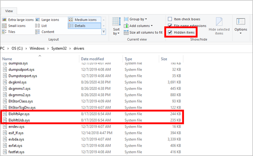Open the Options button
The width and height of the screenshot is (253, 156).
tap(240, 26)
